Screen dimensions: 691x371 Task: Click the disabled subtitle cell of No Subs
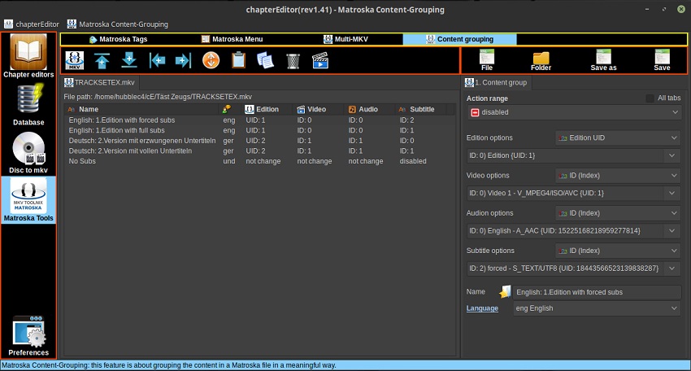pyautogui.click(x=413, y=161)
